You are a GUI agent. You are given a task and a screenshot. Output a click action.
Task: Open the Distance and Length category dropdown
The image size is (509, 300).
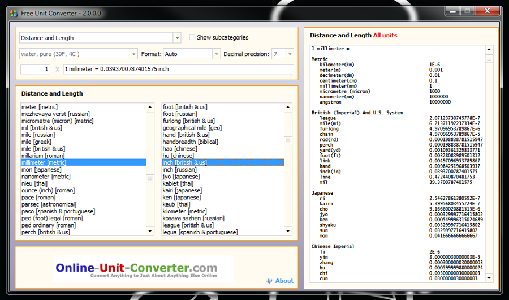(177, 38)
